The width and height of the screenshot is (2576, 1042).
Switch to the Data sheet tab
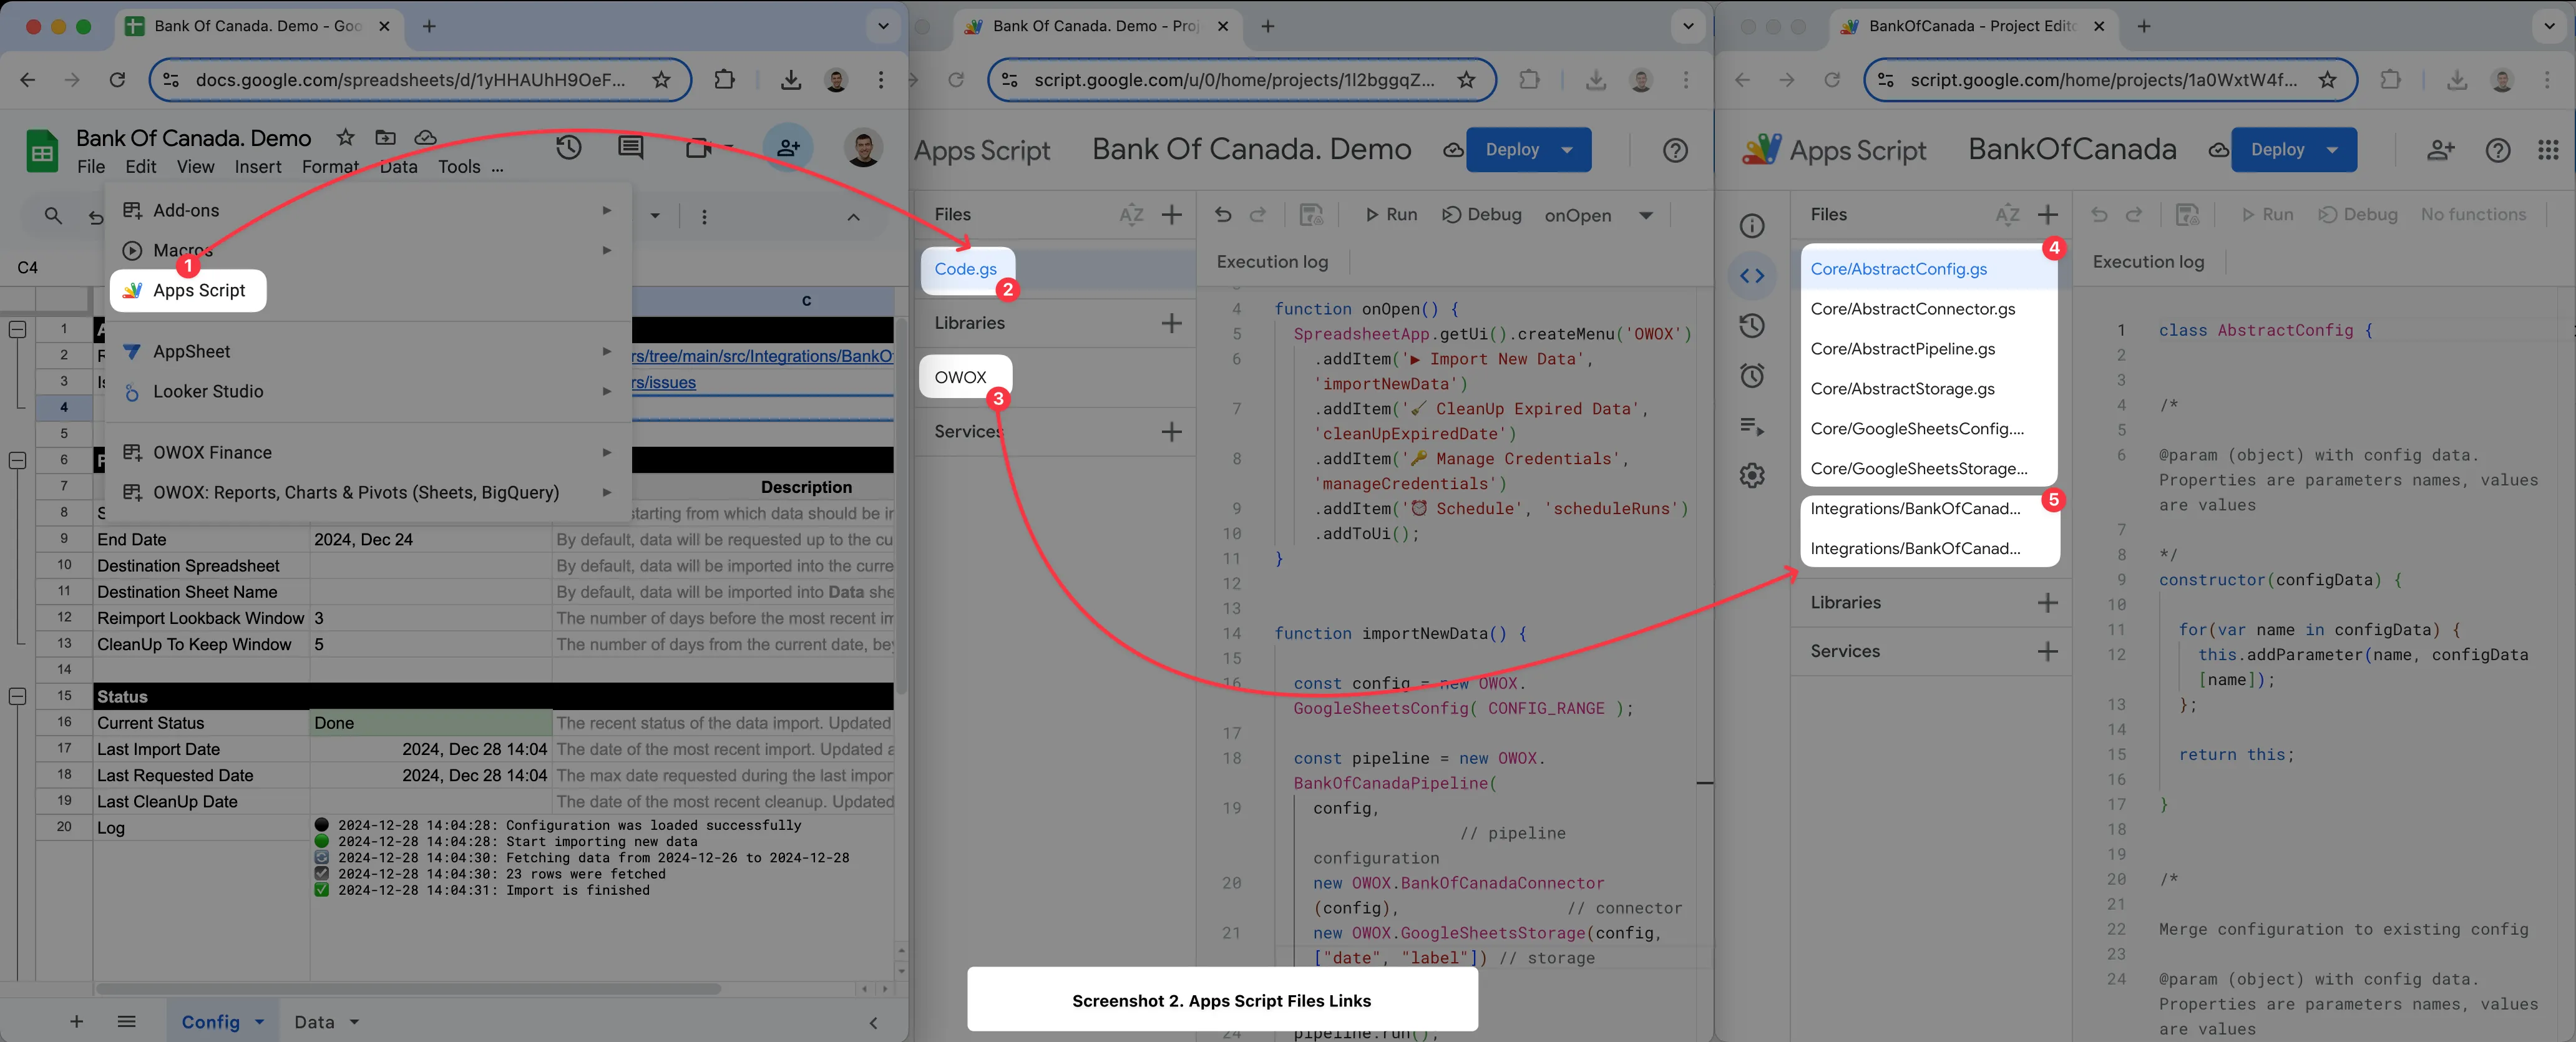click(314, 1021)
